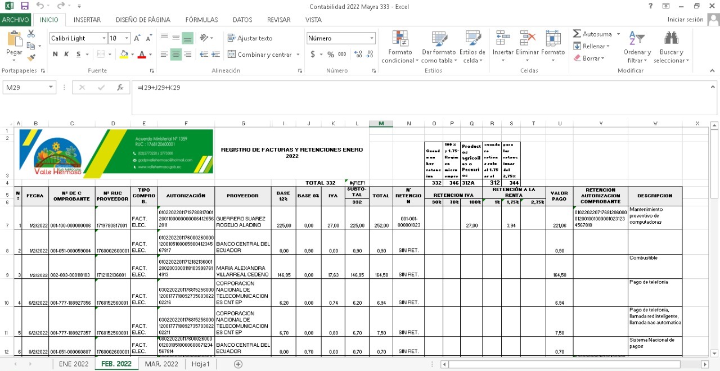Click the Percent Style icon
The image size is (720, 371).
pos(331,55)
